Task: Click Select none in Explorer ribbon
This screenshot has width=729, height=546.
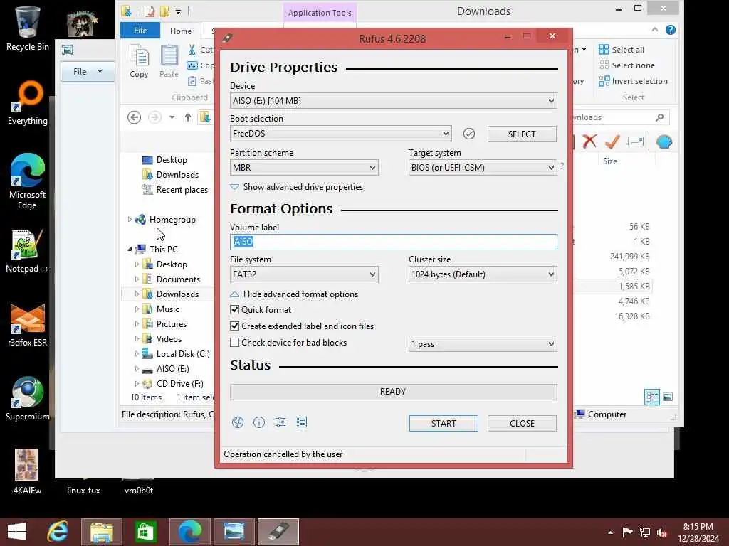Action: click(x=626, y=65)
